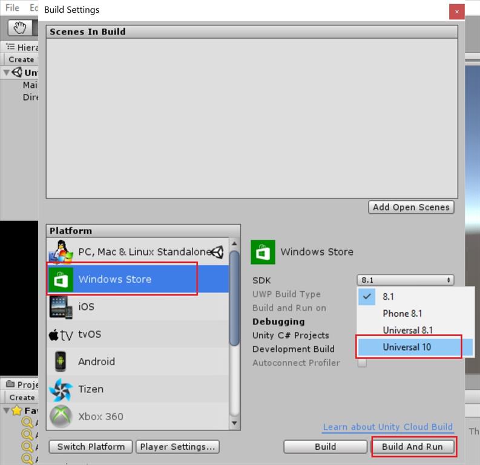This screenshot has height=465, width=480.
Task: Select the Xbox 360 platform label
Action: tap(100, 417)
